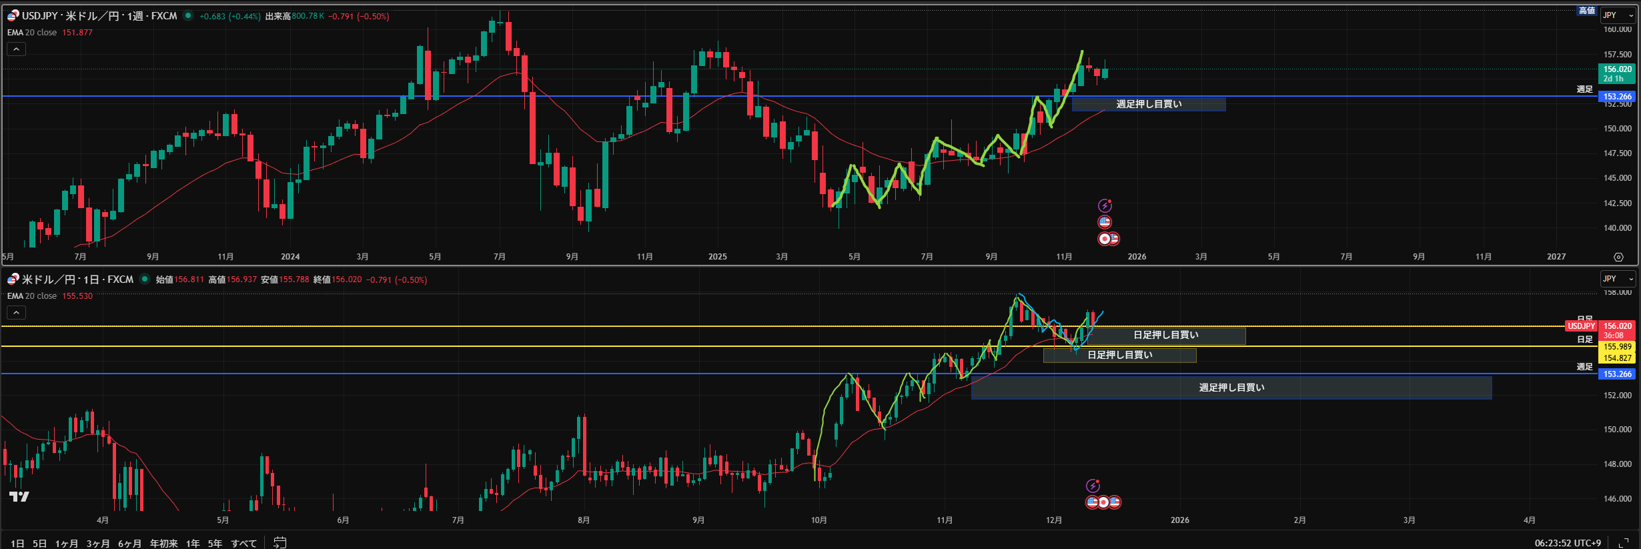Select the blue 153.266 weekly price line label
Viewport: 1641px width, 549px height.
(1617, 97)
